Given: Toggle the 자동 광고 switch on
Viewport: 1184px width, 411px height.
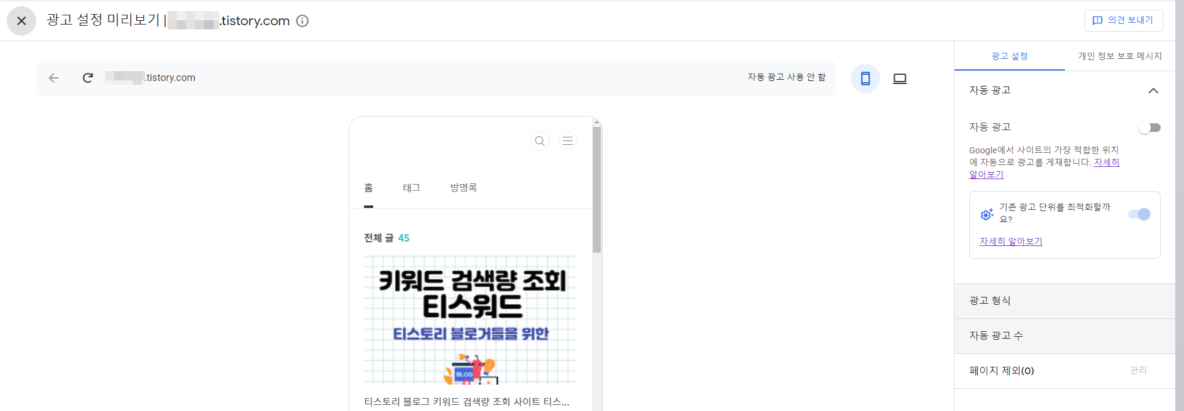Looking at the screenshot, I should pyautogui.click(x=1150, y=128).
